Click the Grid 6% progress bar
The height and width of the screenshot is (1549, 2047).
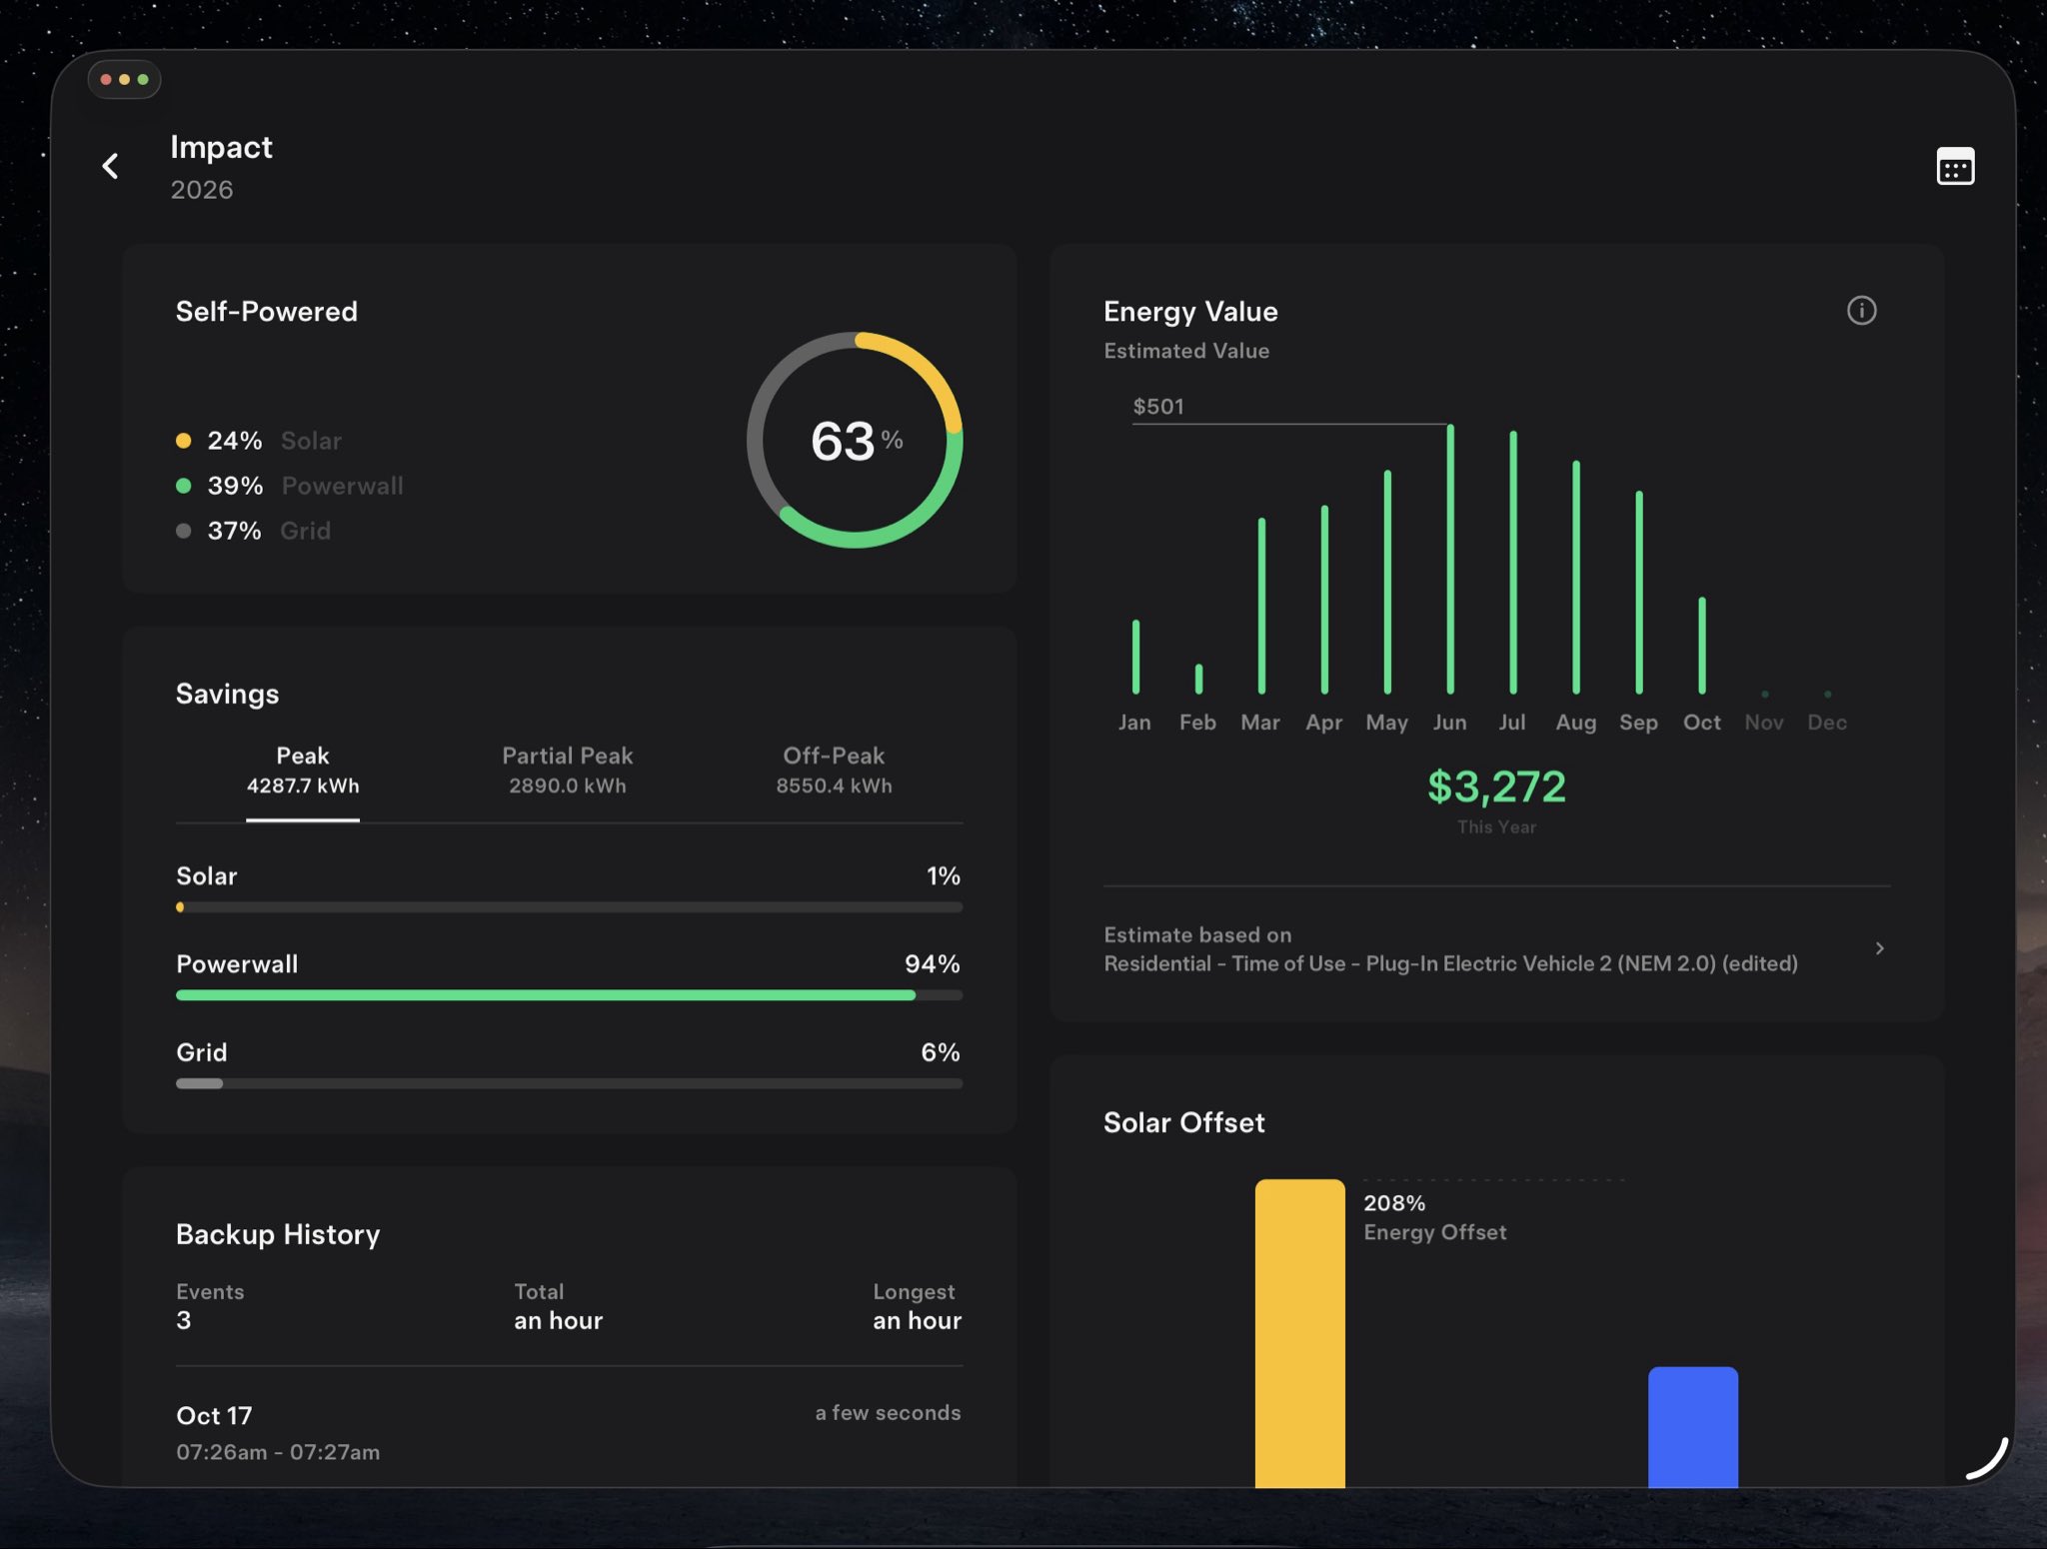[x=570, y=1083]
